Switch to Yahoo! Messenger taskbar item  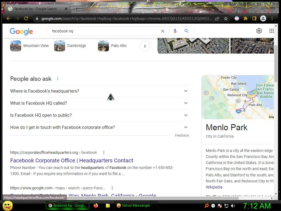(x=136, y=206)
